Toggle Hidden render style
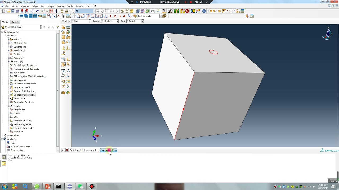 (127, 11)
